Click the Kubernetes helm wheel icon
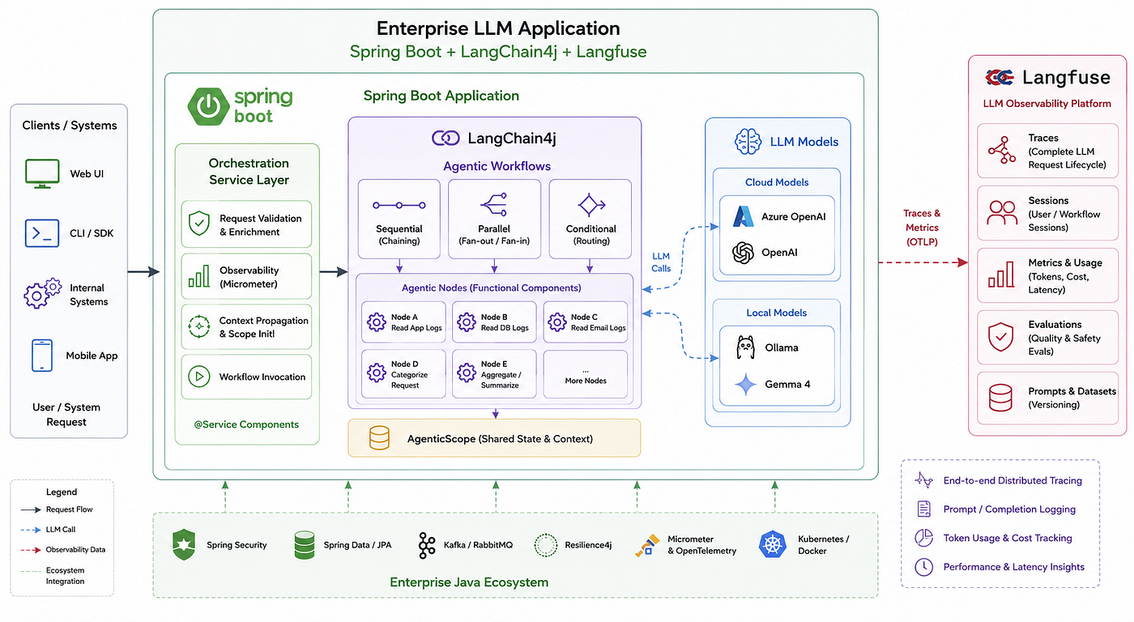The height and width of the screenshot is (622, 1134). [x=773, y=545]
